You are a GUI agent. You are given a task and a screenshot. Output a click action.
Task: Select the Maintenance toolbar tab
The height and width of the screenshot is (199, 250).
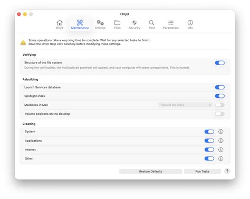(80, 24)
